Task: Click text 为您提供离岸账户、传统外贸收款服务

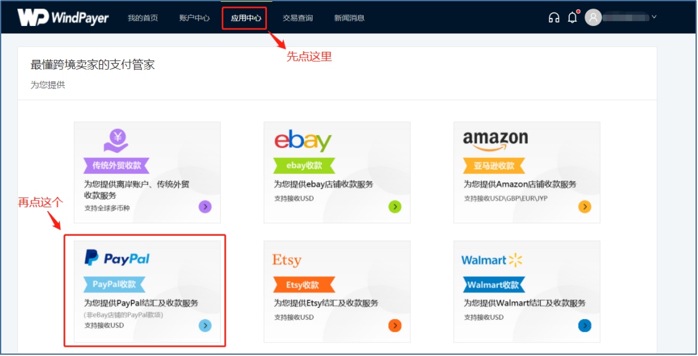Action: click(137, 190)
